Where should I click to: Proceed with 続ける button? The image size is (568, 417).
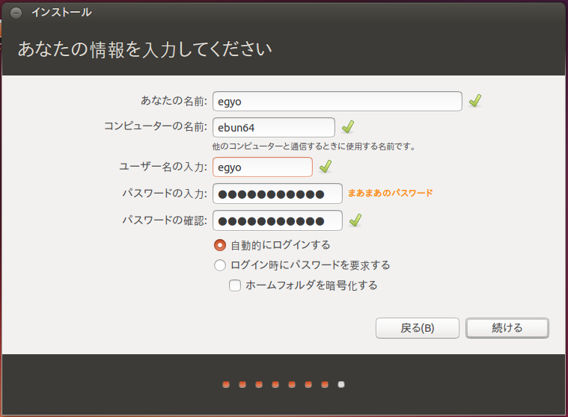507,328
